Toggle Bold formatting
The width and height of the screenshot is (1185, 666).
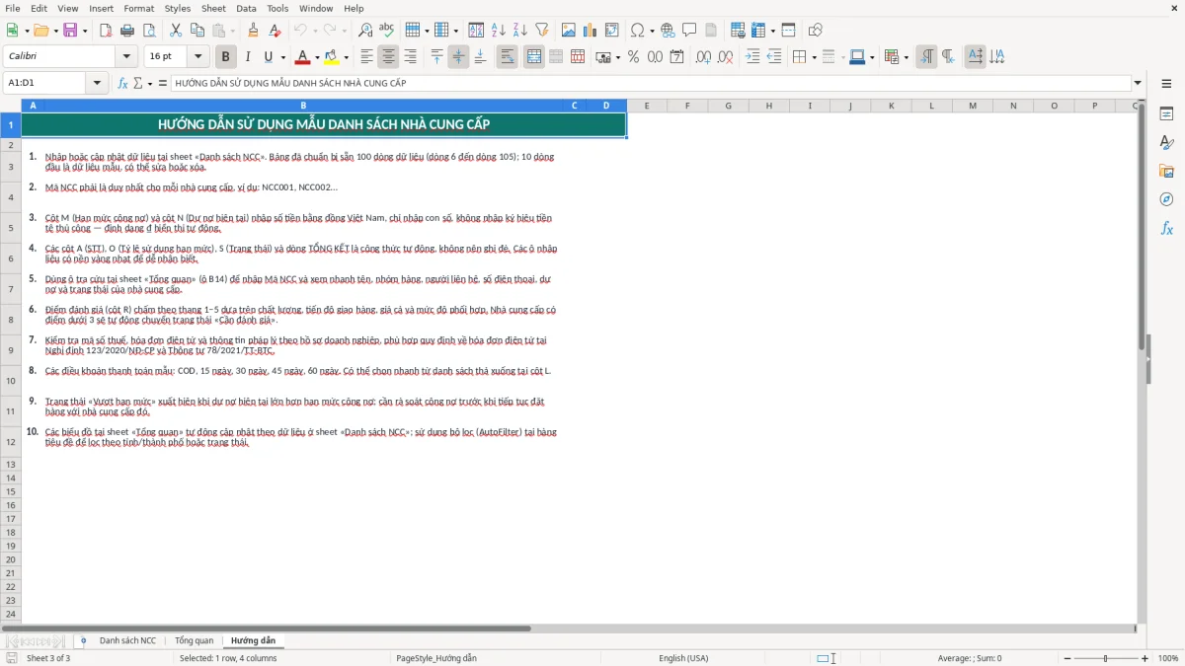(x=225, y=57)
